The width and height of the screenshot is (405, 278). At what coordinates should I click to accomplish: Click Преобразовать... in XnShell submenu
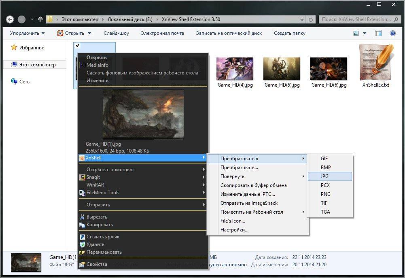257,168
